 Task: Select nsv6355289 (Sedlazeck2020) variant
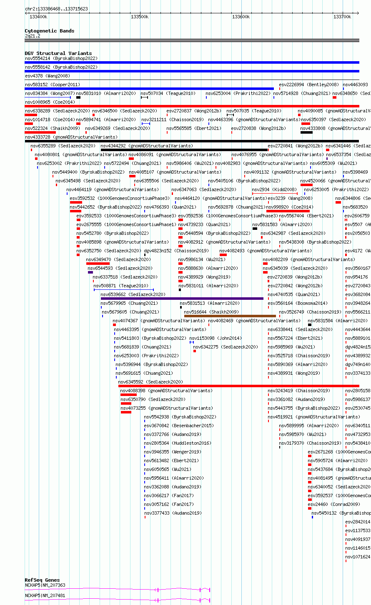pos(63,146)
